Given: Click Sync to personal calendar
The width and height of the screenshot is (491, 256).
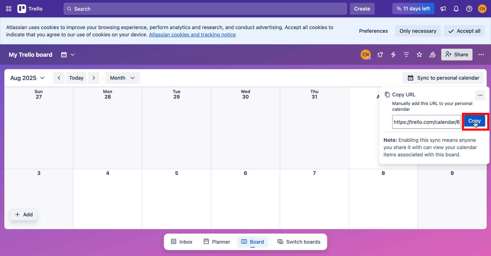Looking at the screenshot, I should pyautogui.click(x=443, y=78).
